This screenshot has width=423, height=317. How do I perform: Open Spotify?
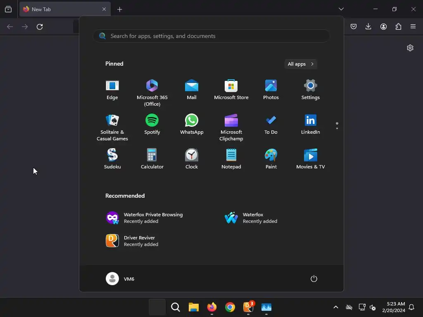click(152, 125)
